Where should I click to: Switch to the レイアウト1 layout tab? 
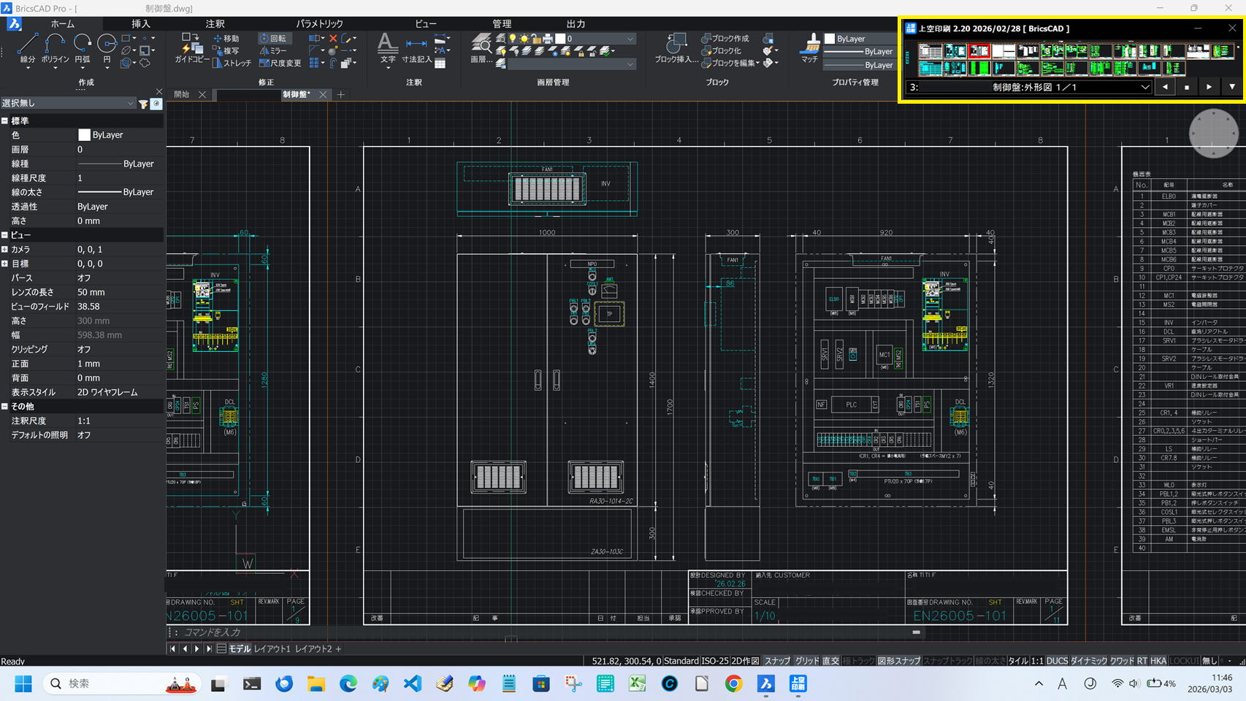(x=272, y=649)
